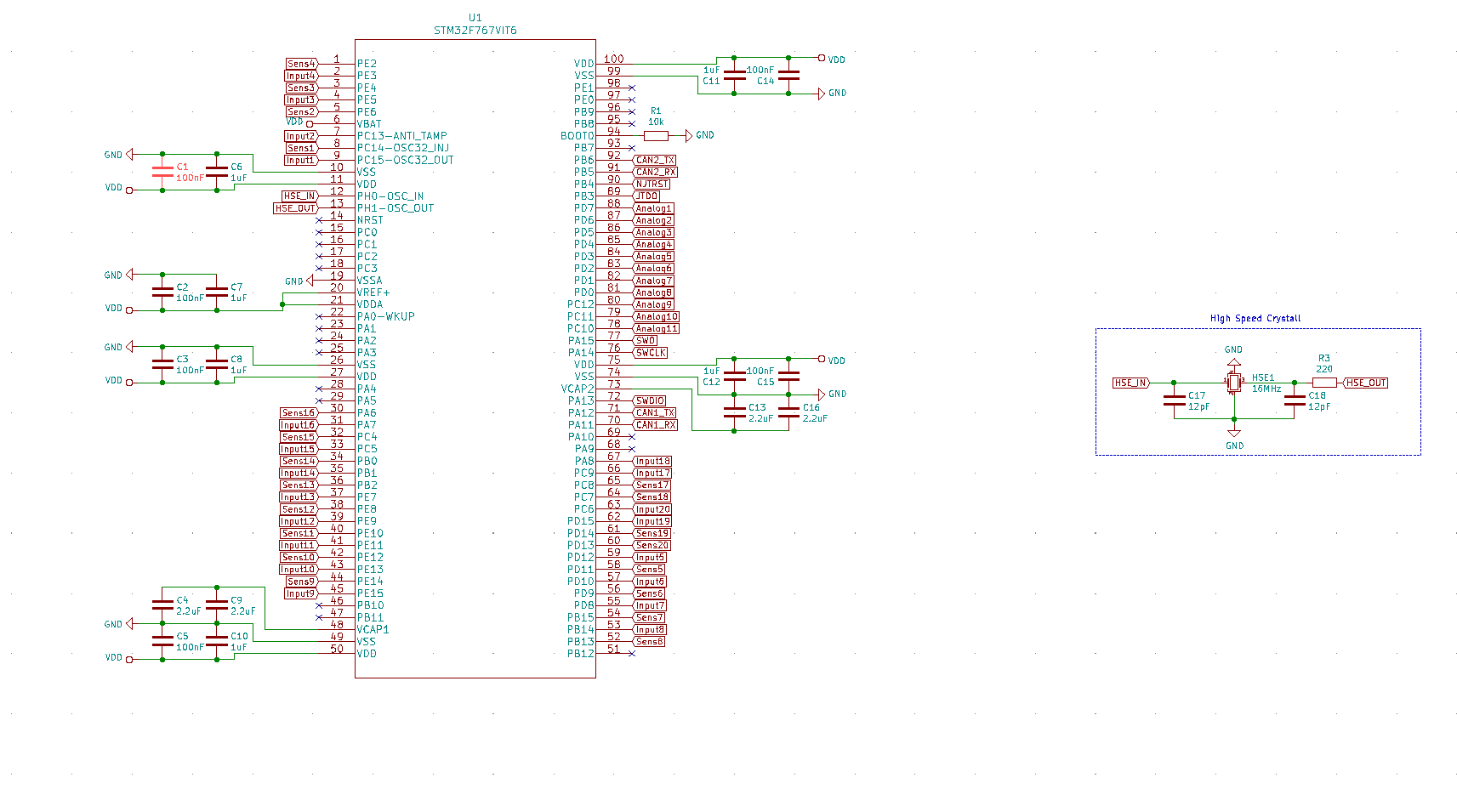Select capacitor C4 2.2uF symbol
1457x806 pixels.
click(x=162, y=604)
